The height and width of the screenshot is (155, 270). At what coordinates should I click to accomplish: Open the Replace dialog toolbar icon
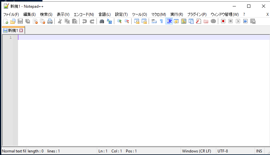click(x=109, y=21)
